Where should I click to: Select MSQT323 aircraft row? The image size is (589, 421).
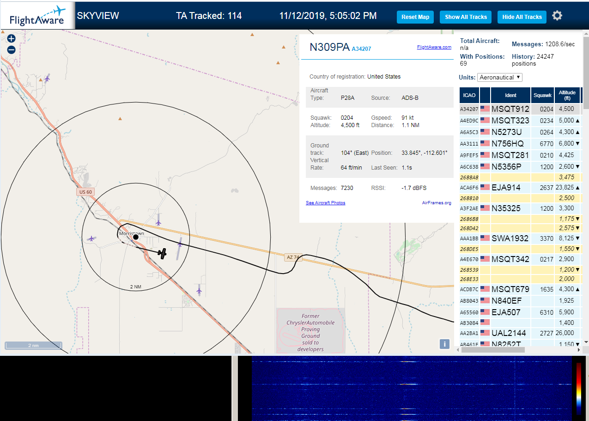520,121
